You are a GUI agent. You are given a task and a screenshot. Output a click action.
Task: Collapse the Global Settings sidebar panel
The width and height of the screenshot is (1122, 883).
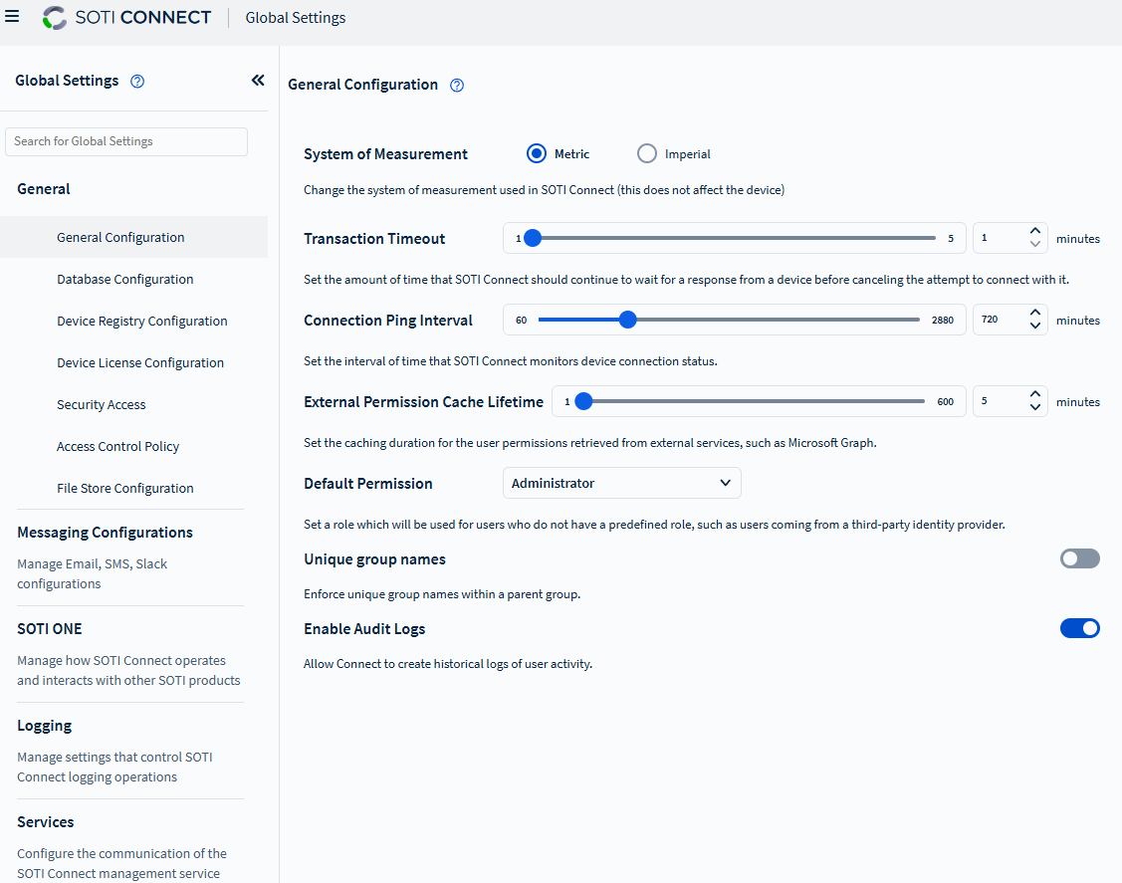pyautogui.click(x=258, y=81)
